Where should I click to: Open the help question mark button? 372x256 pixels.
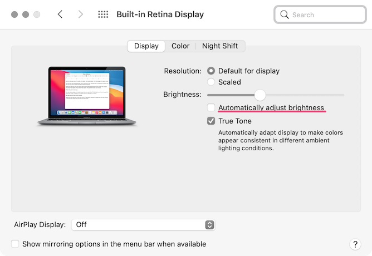355,244
